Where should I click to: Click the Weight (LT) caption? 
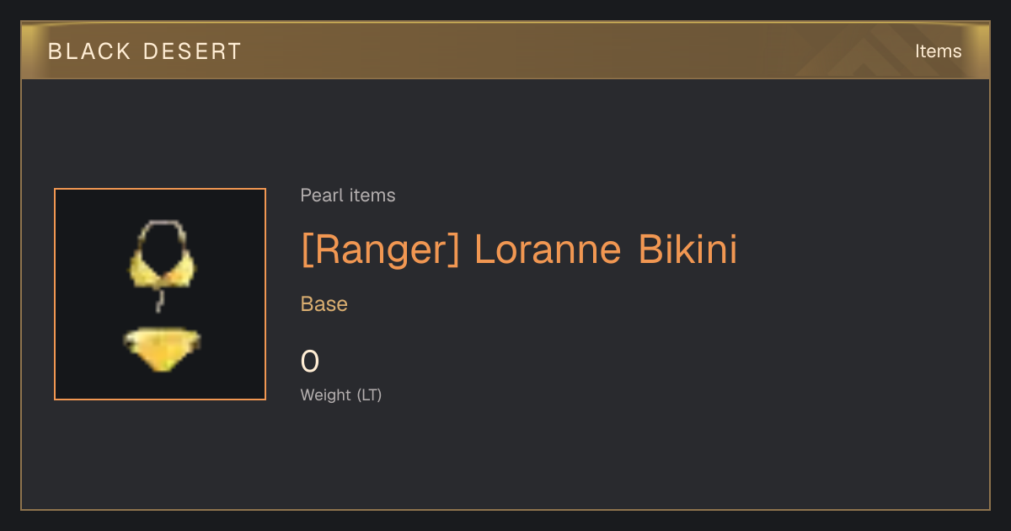click(341, 394)
